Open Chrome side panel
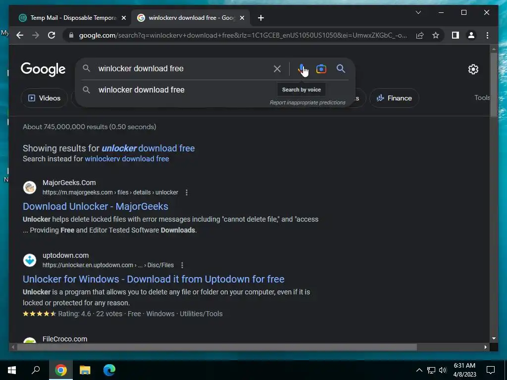 (x=456, y=35)
